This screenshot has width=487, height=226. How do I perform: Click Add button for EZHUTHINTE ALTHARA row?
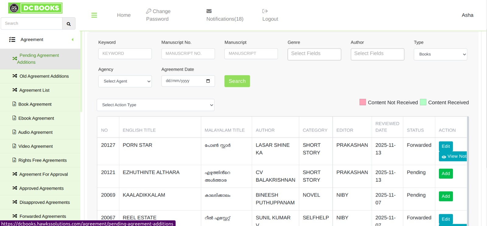[446, 174]
